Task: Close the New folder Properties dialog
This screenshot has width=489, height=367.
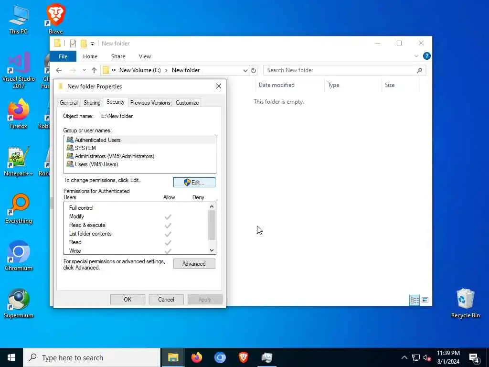Action: click(219, 86)
